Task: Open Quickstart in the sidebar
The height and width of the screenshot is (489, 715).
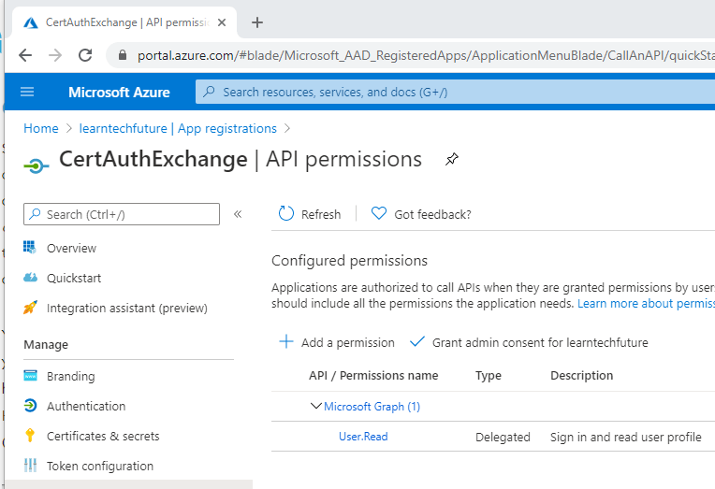Action: pos(74,278)
